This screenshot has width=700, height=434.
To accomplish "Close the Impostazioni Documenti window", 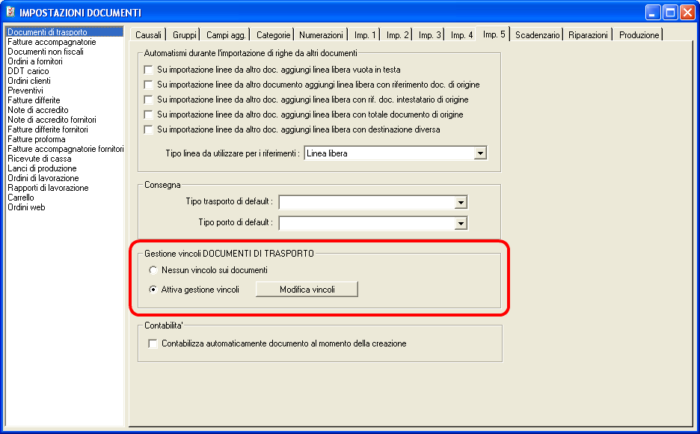I will click(687, 13).
